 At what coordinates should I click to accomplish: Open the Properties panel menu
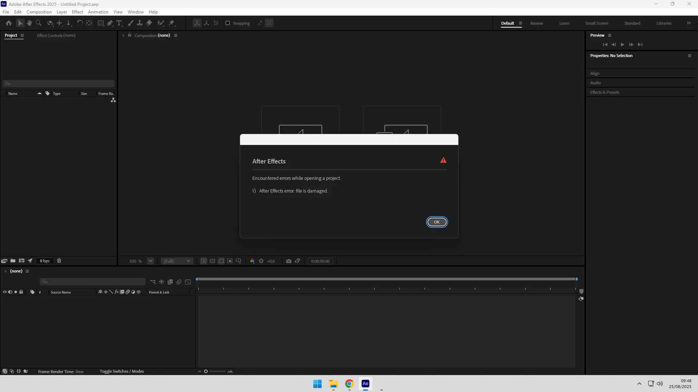689,56
